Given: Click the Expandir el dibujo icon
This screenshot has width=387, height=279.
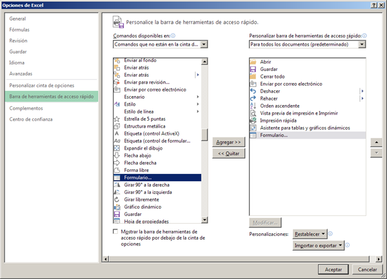Looking at the screenshot, I should coord(117,148).
